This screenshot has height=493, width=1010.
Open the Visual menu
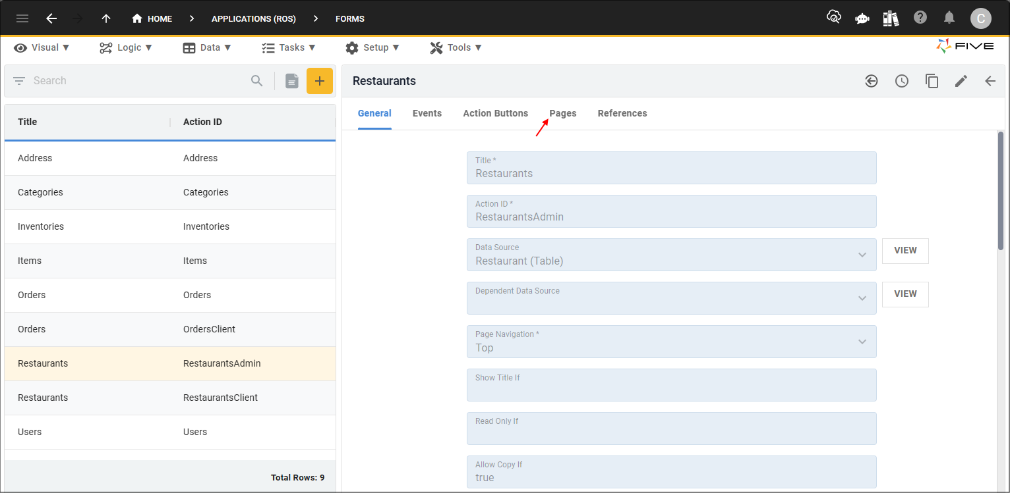(x=42, y=47)
